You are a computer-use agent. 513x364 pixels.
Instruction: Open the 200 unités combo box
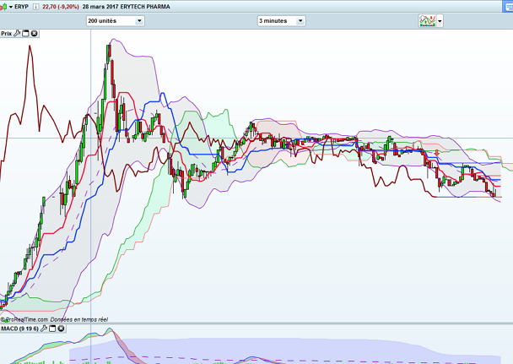click(x=115, y=20)
